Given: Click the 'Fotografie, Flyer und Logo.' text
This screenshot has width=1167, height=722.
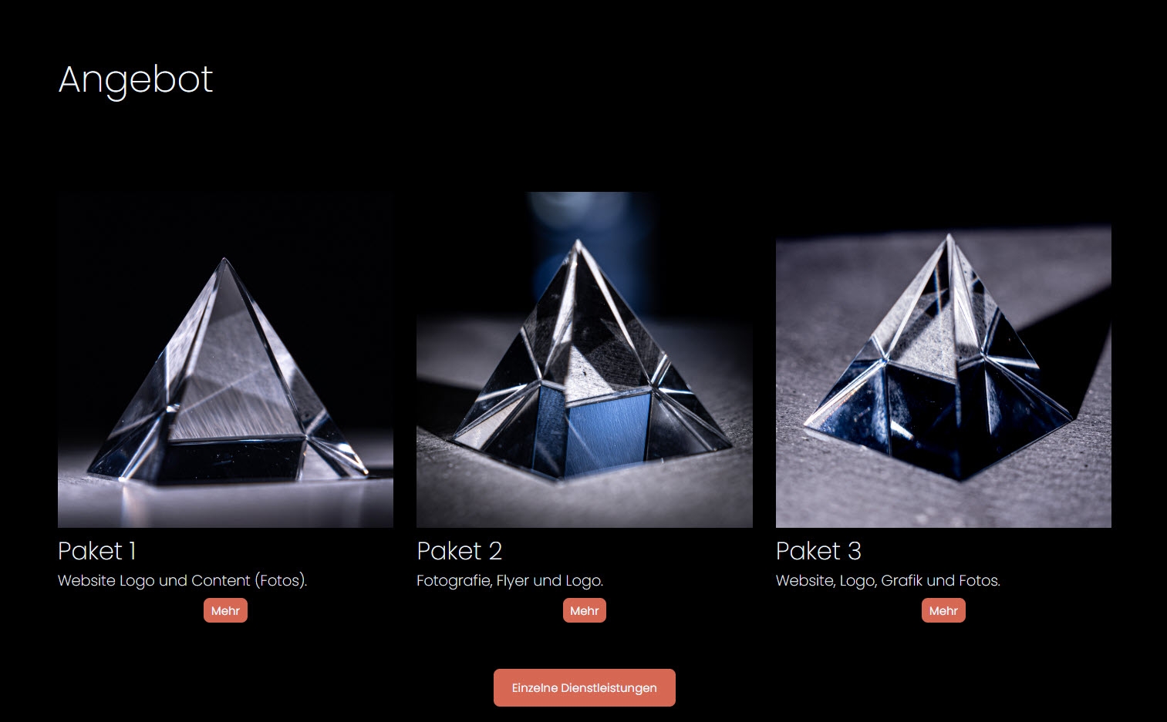Looking at the screenshot, I should click(510, 580).
